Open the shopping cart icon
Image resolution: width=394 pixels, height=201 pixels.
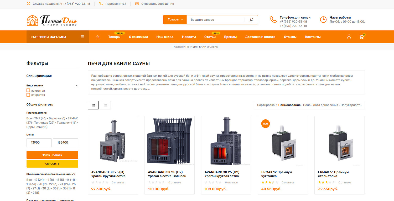pyautogui.click(x=362, y=37)
